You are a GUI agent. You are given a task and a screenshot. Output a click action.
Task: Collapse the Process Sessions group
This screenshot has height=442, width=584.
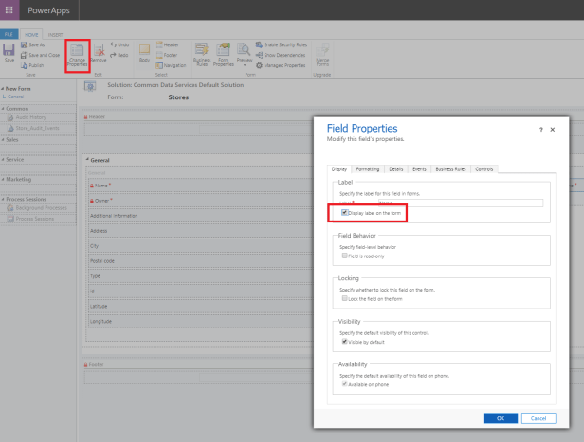click(3, 200)
